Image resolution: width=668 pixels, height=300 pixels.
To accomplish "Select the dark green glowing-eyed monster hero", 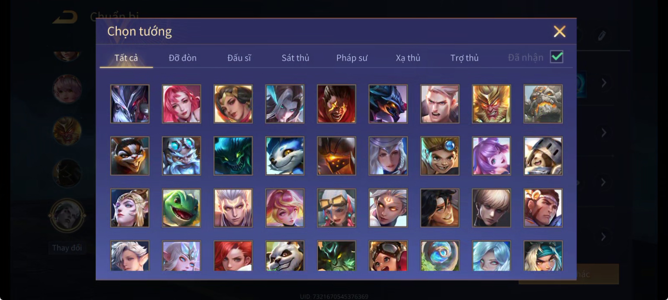I will tap(233, 156).
